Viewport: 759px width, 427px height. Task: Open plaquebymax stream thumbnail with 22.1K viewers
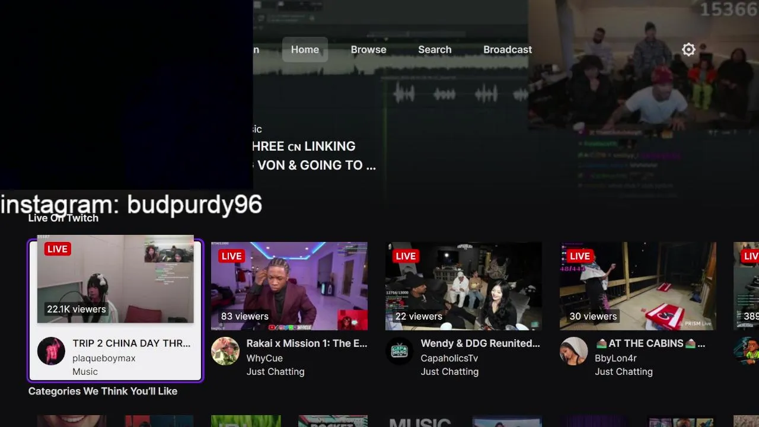pyautogui.click(x=116, y=279)
